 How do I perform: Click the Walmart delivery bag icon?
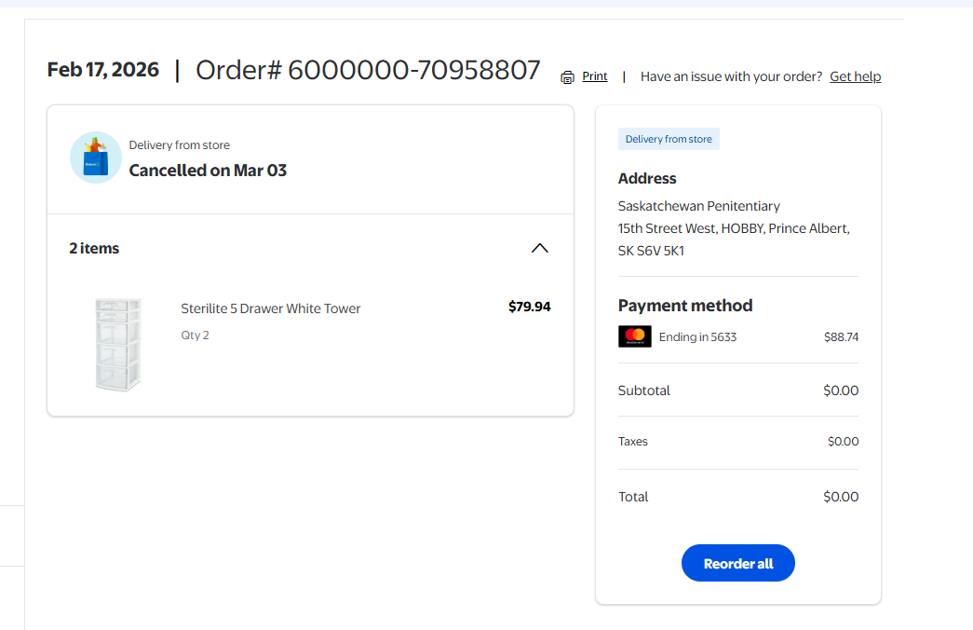pos(96,157)
